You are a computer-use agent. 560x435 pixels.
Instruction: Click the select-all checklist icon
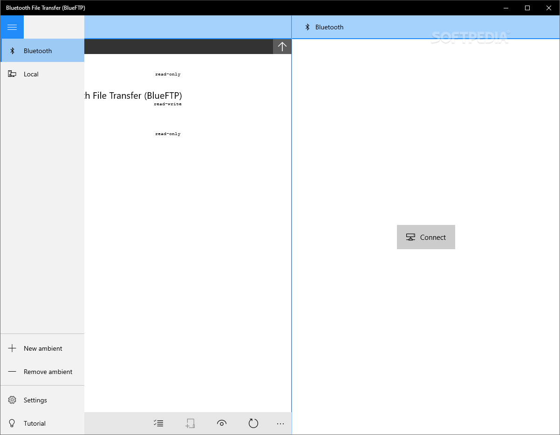tap(158, 423)
